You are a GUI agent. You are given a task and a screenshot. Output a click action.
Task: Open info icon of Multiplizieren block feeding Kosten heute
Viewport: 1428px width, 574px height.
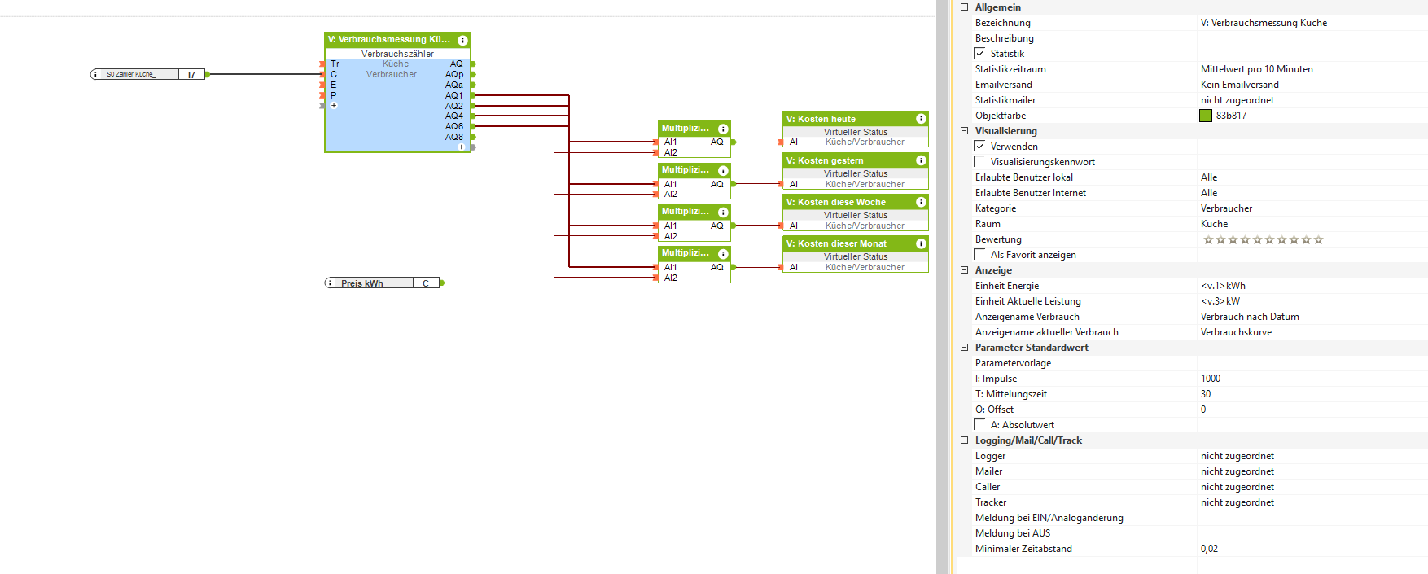(723, 129)
